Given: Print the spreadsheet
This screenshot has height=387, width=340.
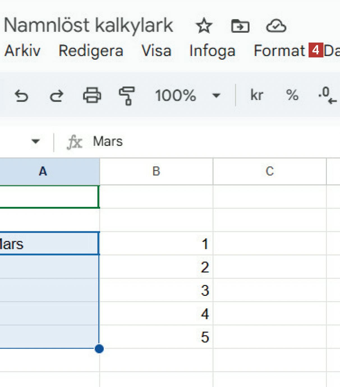Looking at the screenshot, I should pos(92,95).
